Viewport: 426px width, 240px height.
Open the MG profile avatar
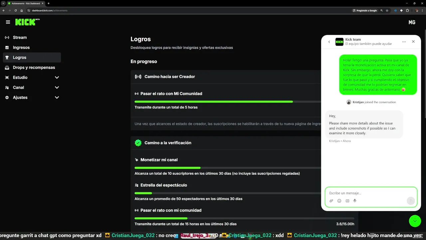pyautogui.click(x=412, y=22)
